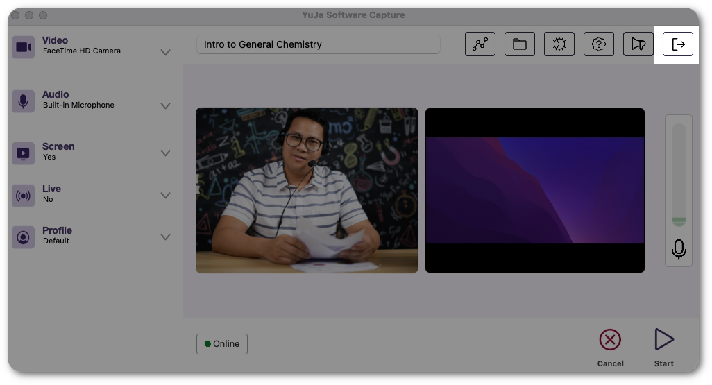Click the megaphone announcements icon
712x385 pixels.
tap(638, 44)
